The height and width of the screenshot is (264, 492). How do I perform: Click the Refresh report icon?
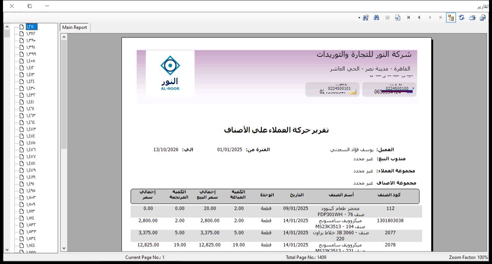tap(462, 17)
